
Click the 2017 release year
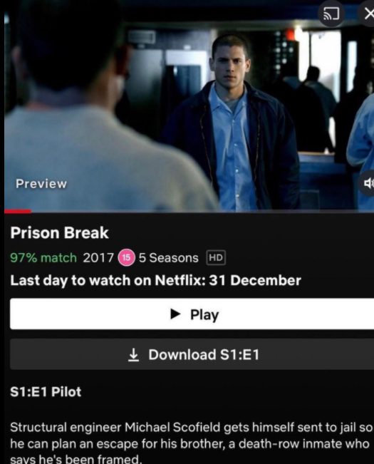98,258
